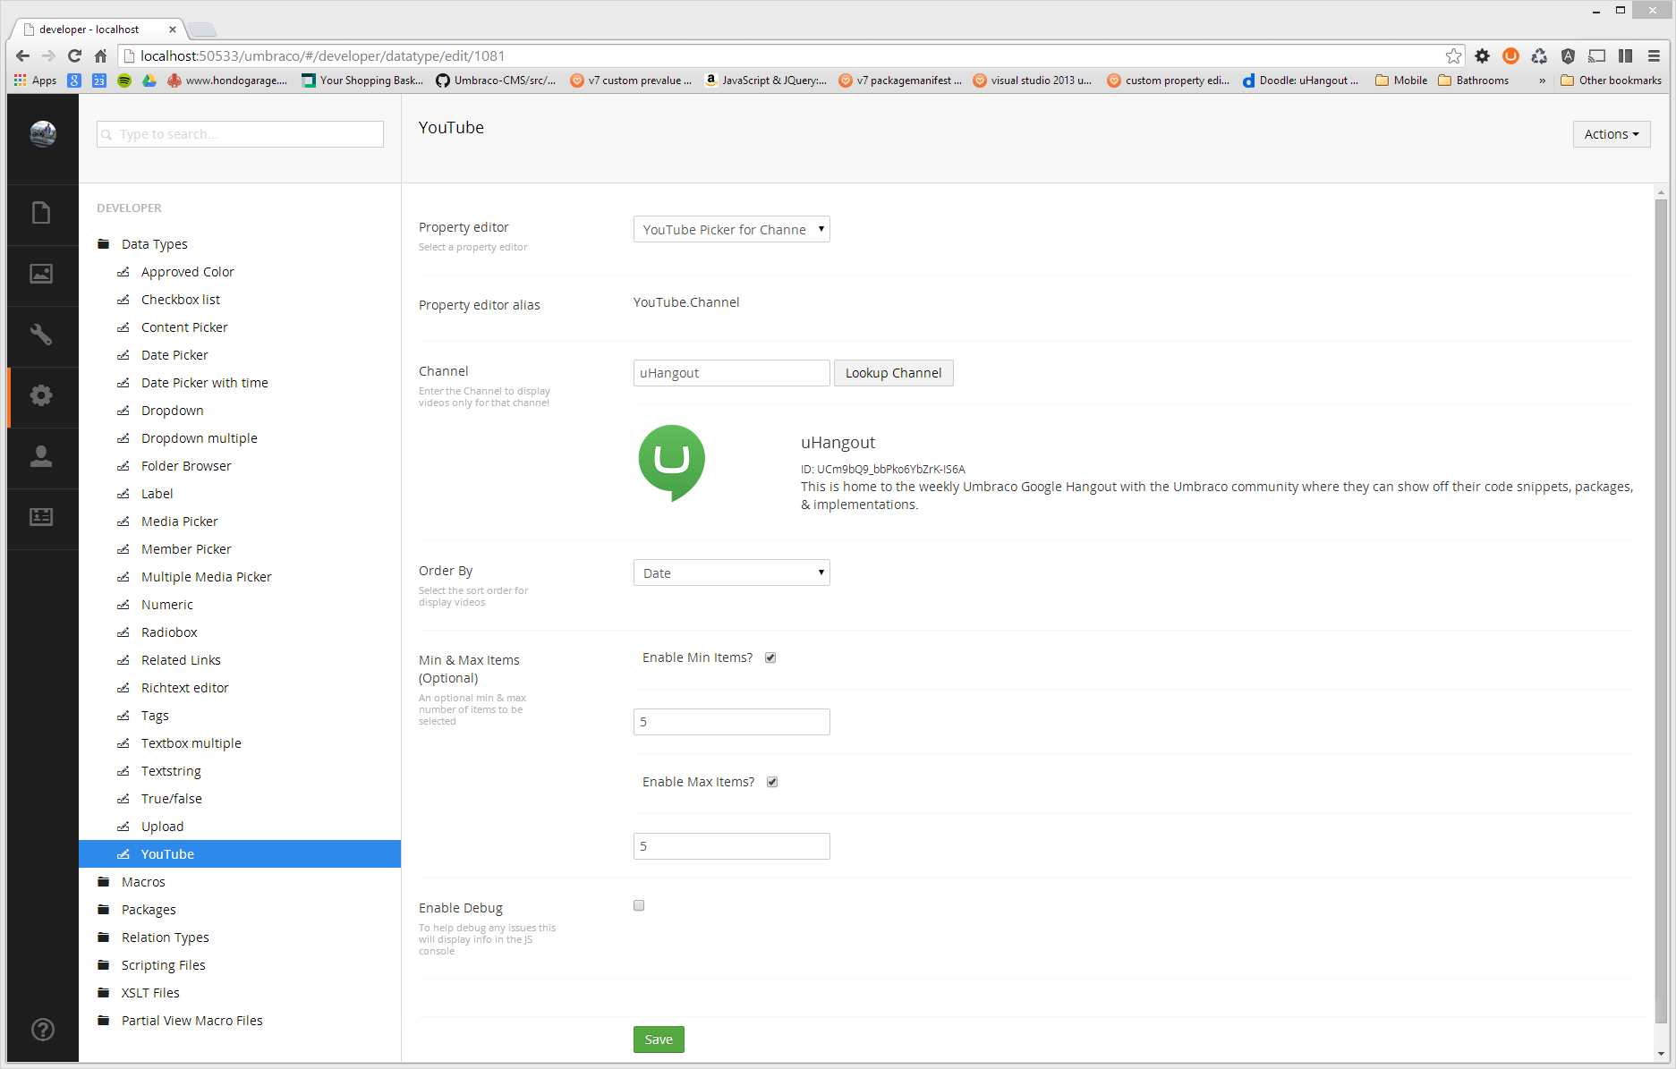Click the Channel text input field
The width and height of the screenshot is (1676, 1069).
point(731,373)
